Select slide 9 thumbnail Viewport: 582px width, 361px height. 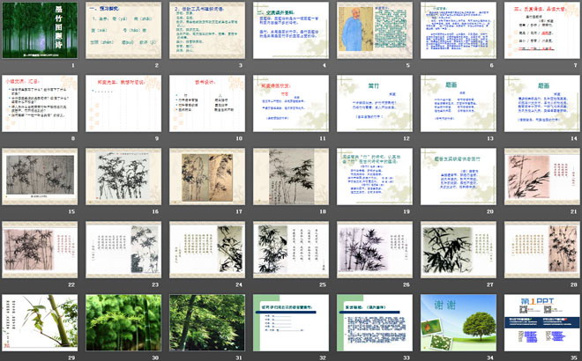pos(123,103)
